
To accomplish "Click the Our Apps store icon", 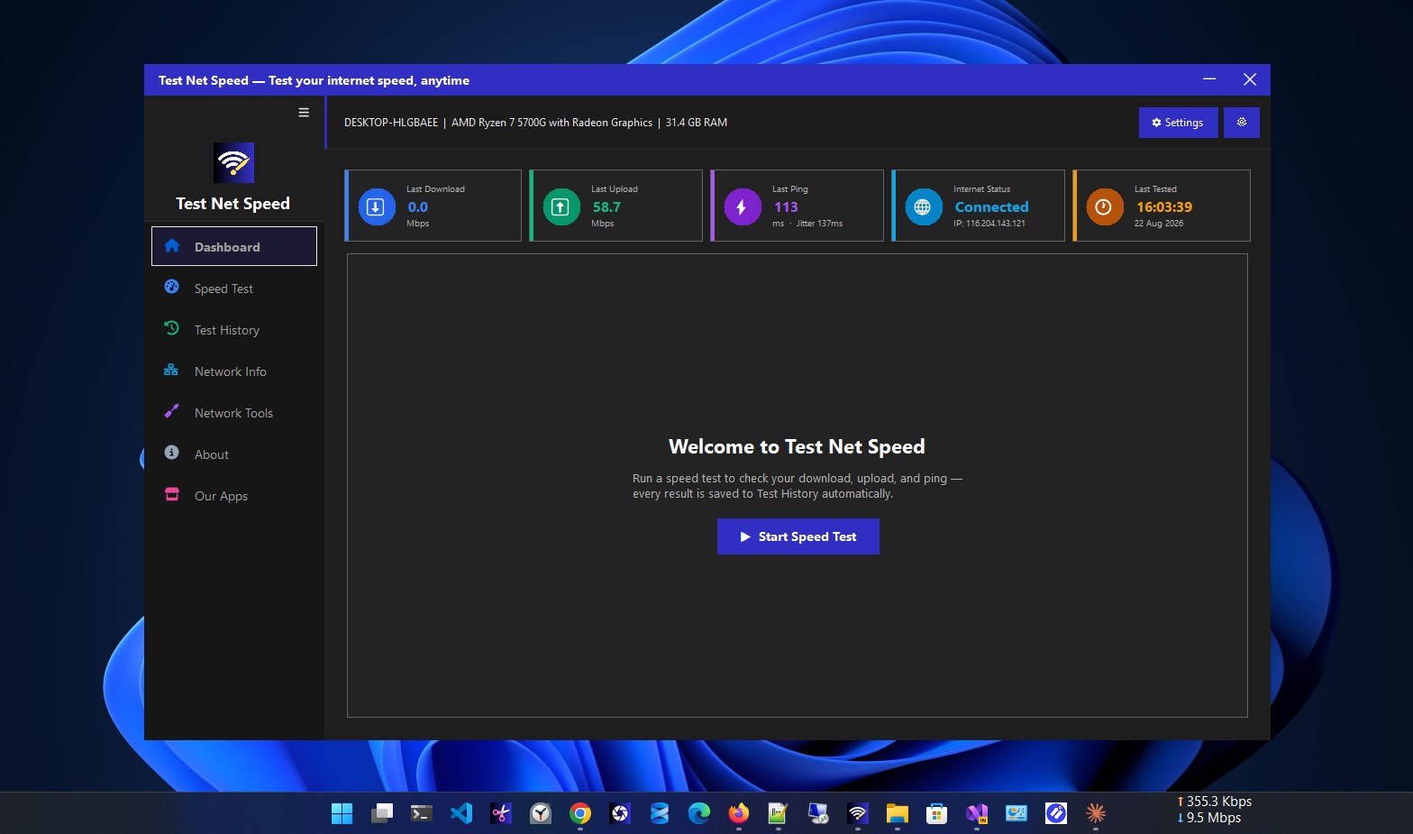I will pos(171,494).
